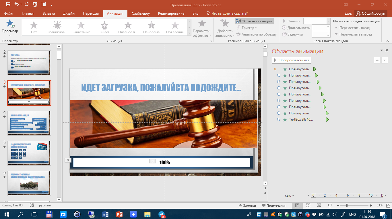
Task: Click the ИДЕТ ЗАГРУЗКА title text on slide
Action: (161, 88)
